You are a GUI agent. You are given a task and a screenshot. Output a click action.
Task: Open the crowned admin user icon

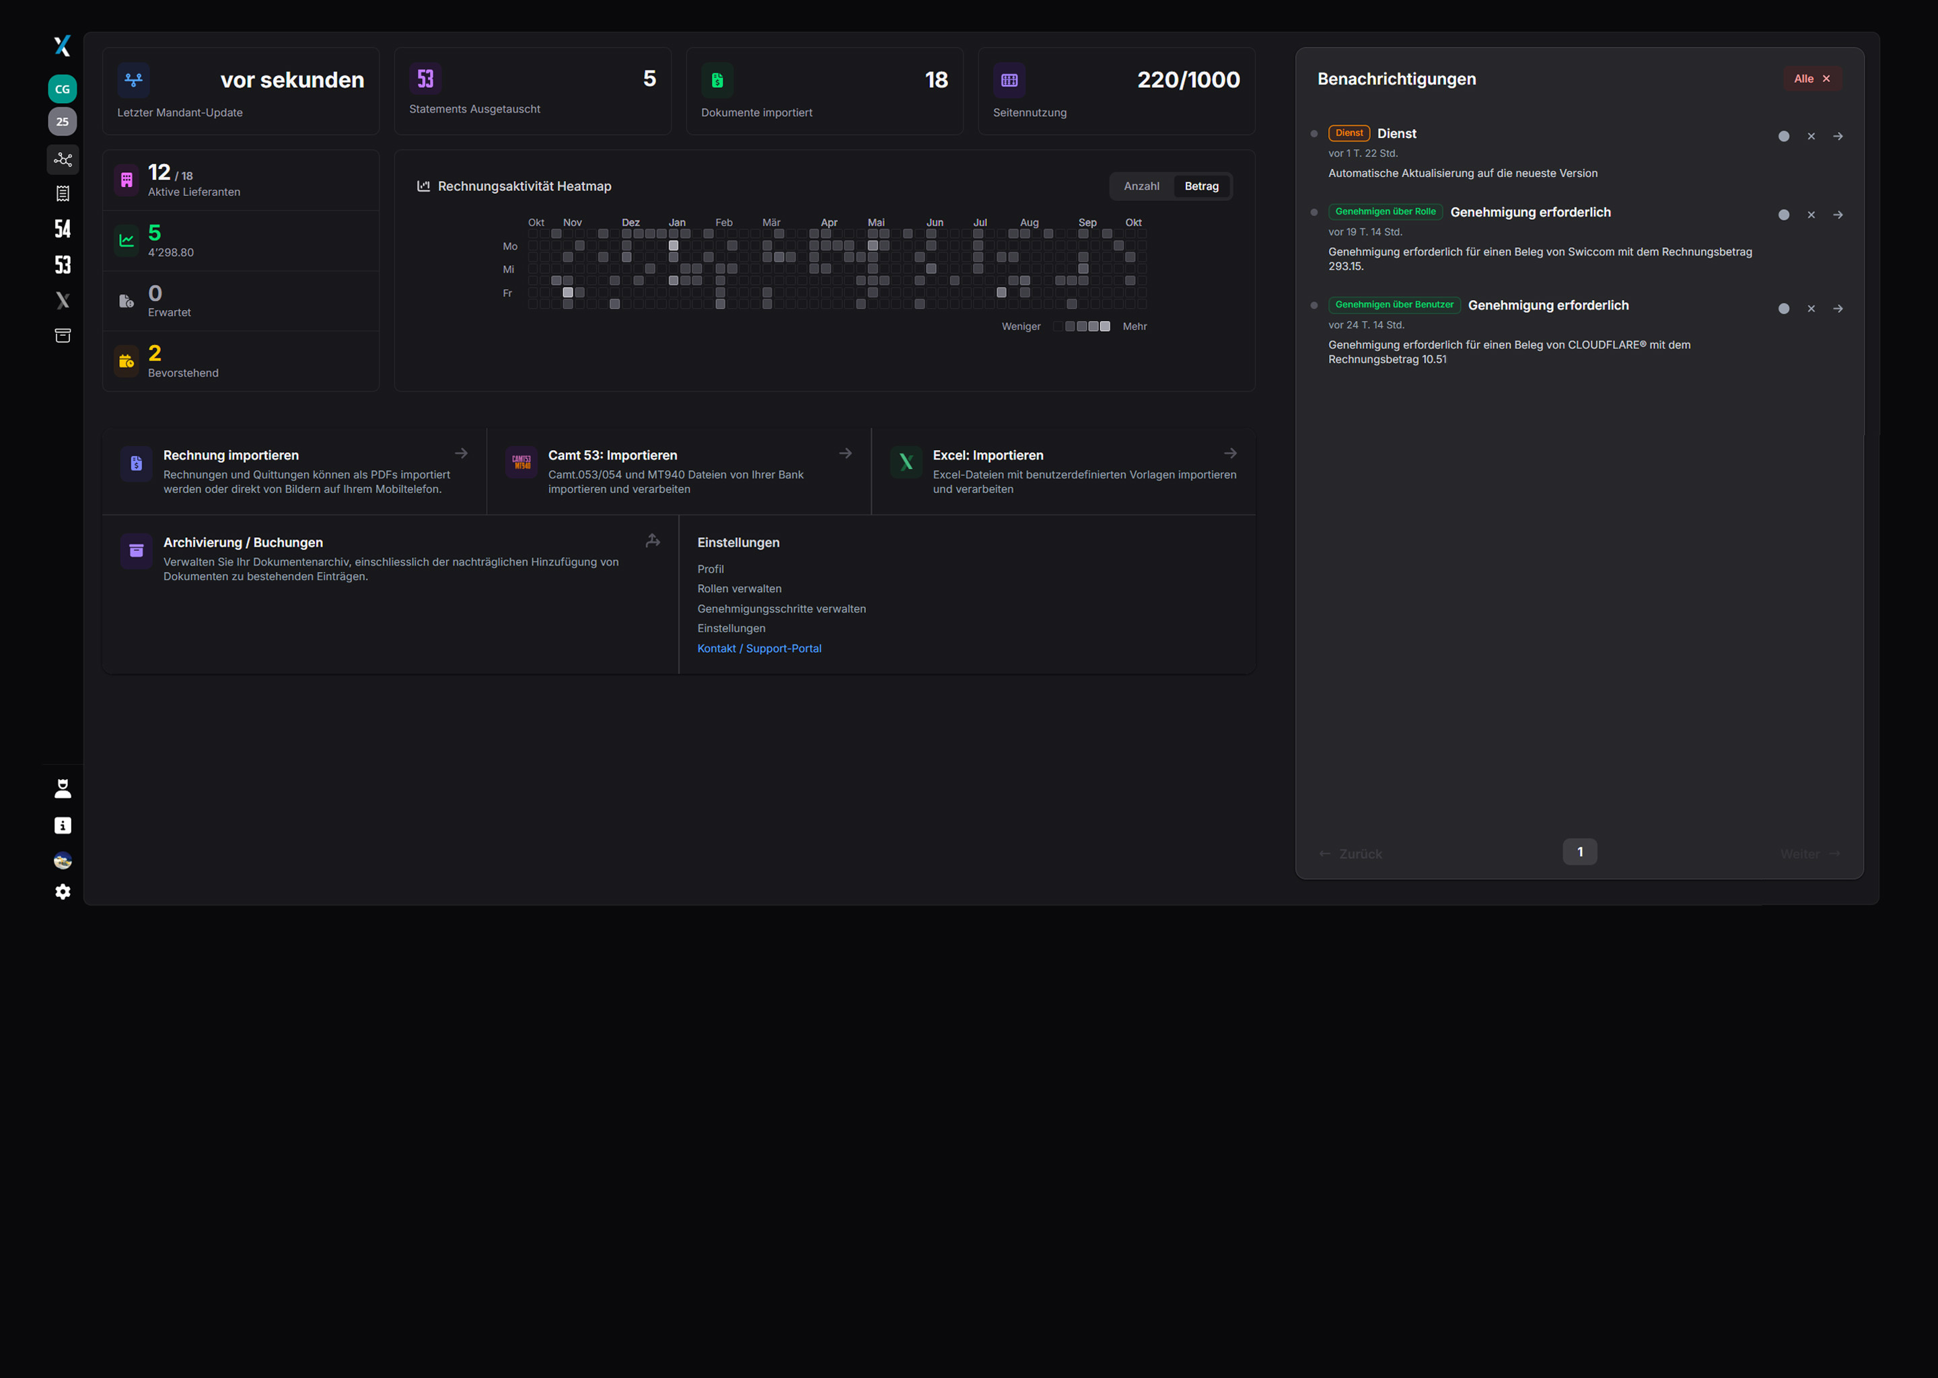[x=62, y=789]
